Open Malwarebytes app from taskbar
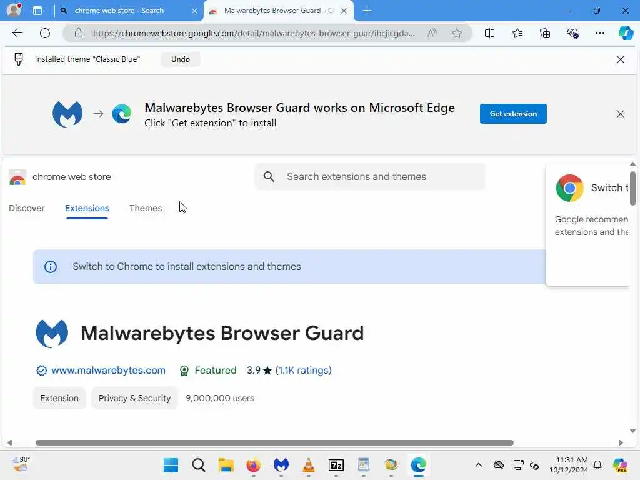The image size is (640, 480). click(281, 465)
